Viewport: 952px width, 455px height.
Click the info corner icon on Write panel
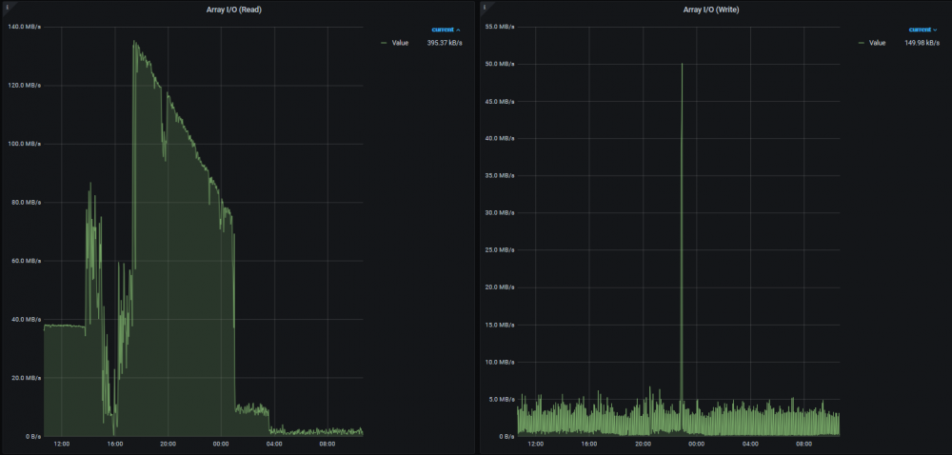485,8
